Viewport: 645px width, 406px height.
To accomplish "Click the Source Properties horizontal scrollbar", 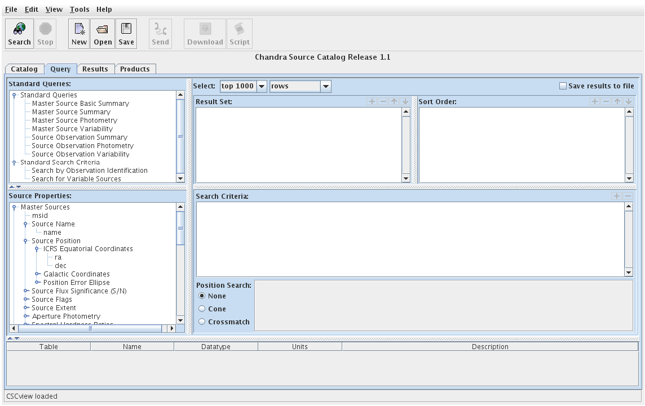I will pyautogui.click(x=90, y=328).
